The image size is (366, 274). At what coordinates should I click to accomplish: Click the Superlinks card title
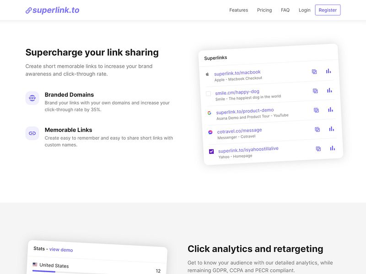click(x=215, y=58)
